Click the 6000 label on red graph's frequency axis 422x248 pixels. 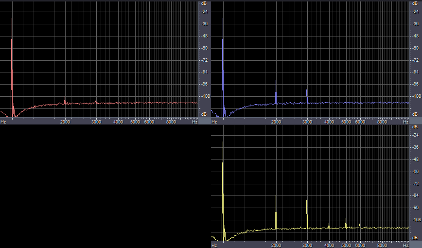coord(149,122)
